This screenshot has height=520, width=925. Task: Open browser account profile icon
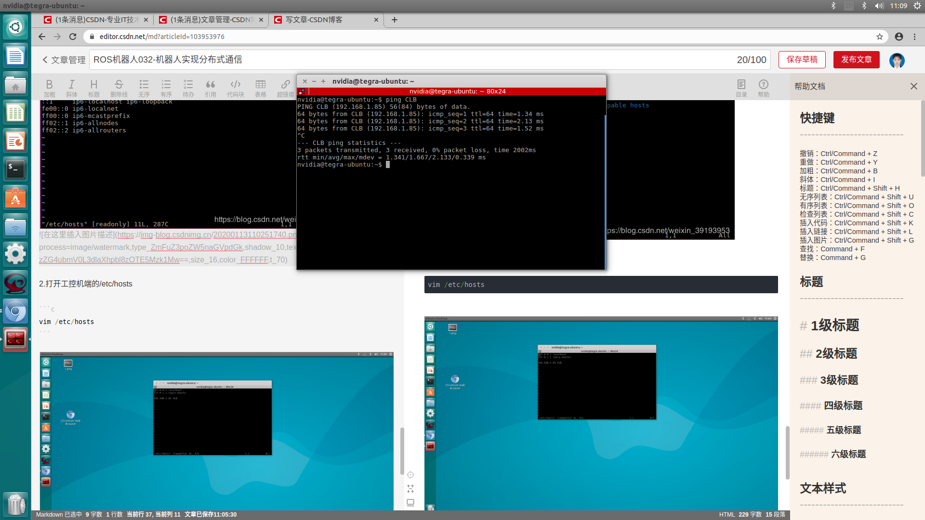(x=899, y=37)
